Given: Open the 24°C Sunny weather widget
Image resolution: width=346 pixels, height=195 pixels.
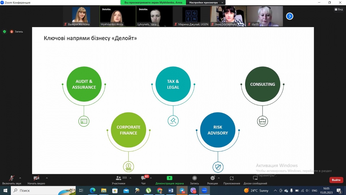Looking at the screenshot, I should tap(256, 190).
